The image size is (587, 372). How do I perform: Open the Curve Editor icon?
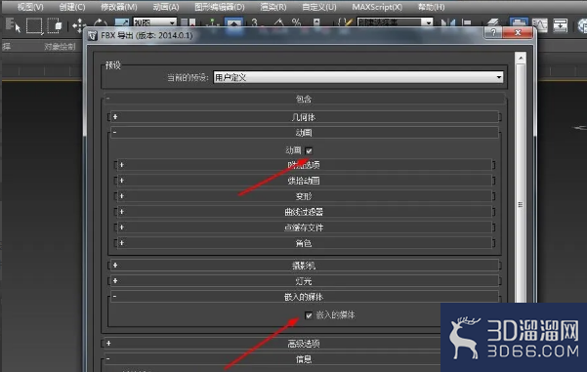[539, 25]
